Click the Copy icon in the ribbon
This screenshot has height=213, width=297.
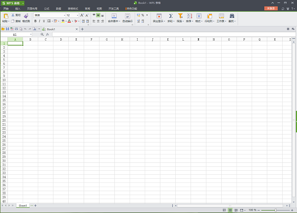tap(13, 21)
